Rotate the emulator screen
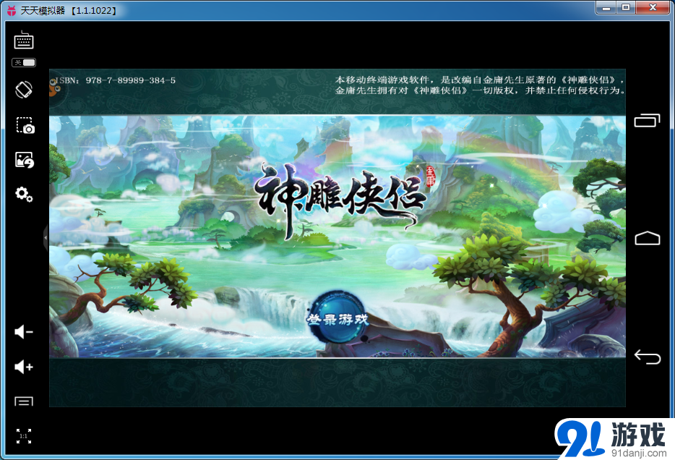The image size is (675, 460). 24,90
